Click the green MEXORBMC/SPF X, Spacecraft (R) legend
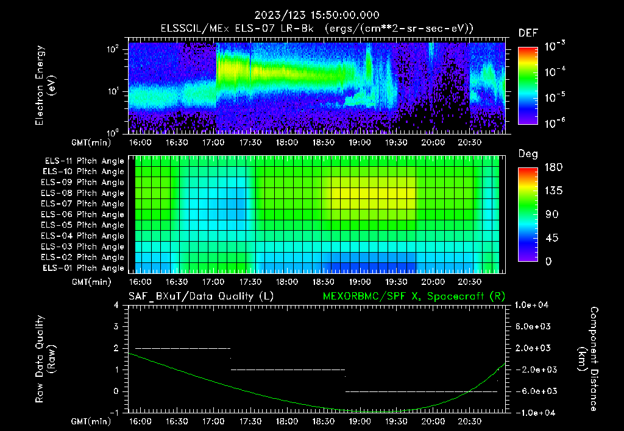This screenshot has width=624, height=431. (414, 296)
